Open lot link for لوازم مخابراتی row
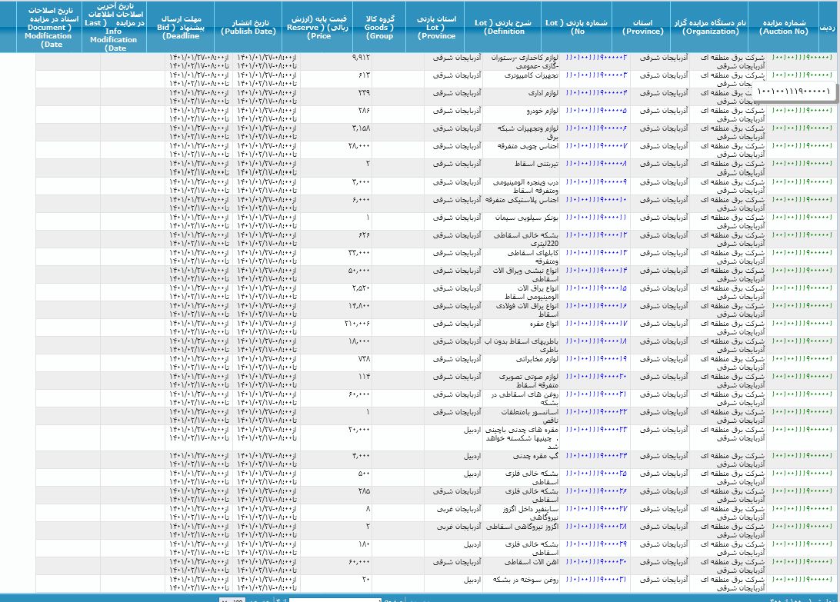840x602 pixels. coord(596,358)
